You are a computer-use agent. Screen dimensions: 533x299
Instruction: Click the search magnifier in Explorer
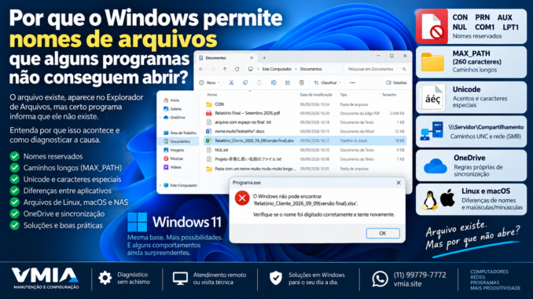(404, 69)
